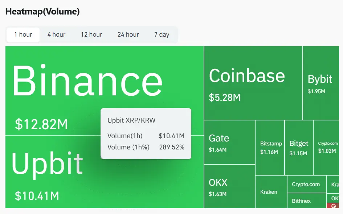Switch to the 24 hour view
The height and width of the screenshot is (214, 343).
click(128, 34)
